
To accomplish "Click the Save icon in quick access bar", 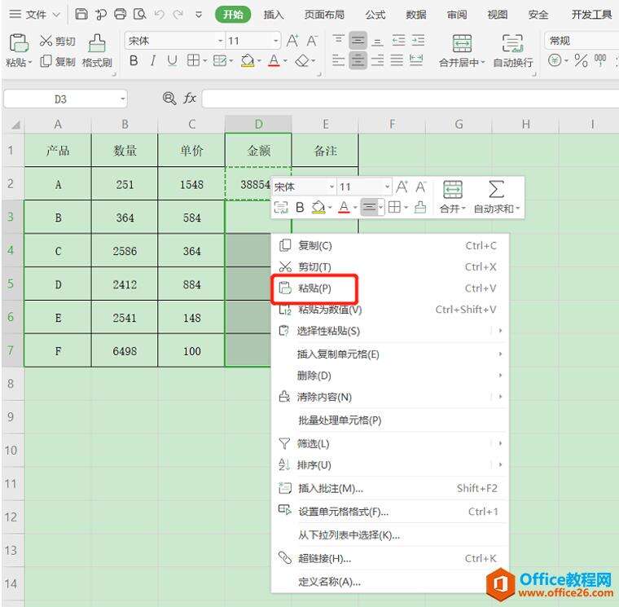I will [x=81, y=15].
